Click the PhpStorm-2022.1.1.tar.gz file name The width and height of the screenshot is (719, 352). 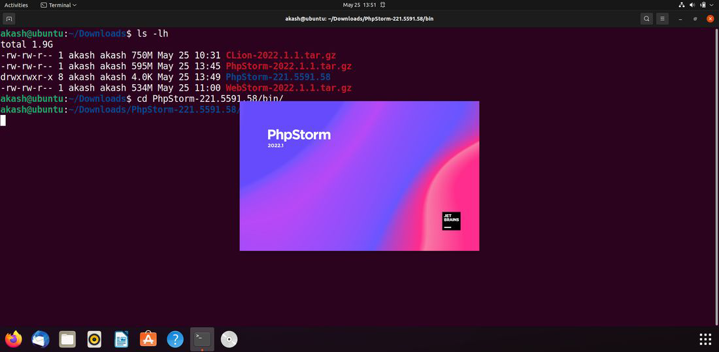coord(288,66)
